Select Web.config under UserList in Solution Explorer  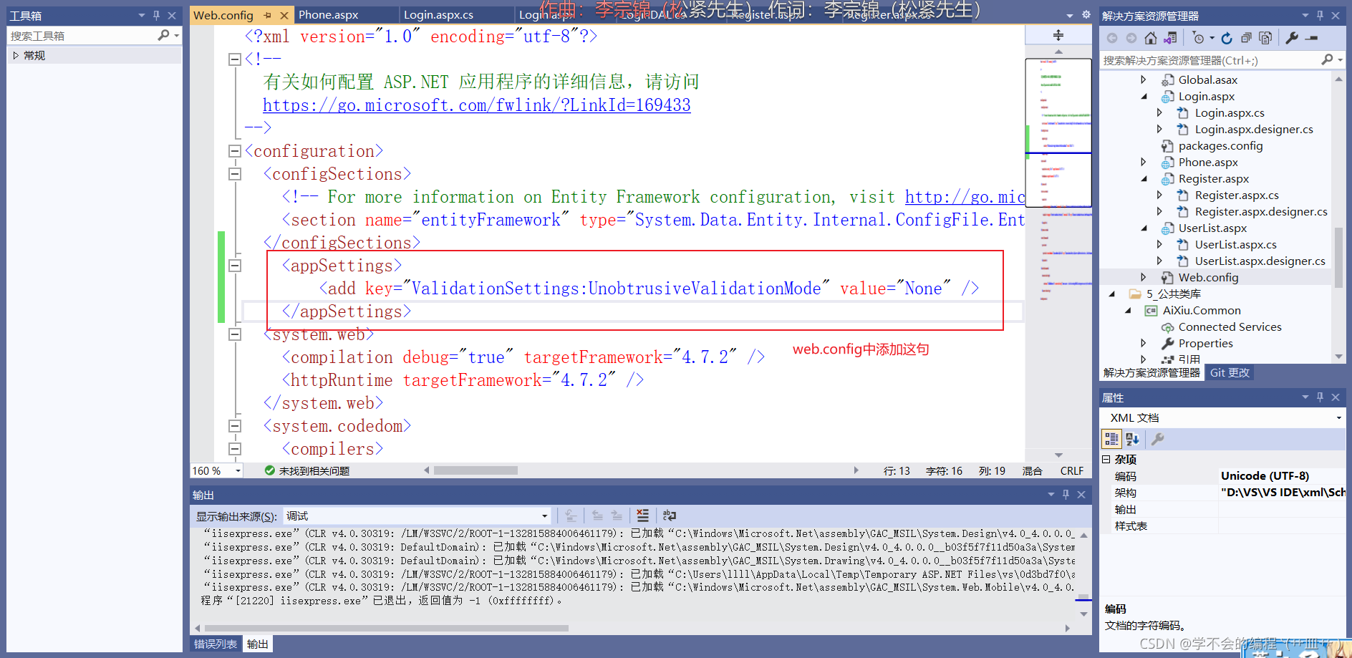pyautogui.click(x=1209, y=277)
